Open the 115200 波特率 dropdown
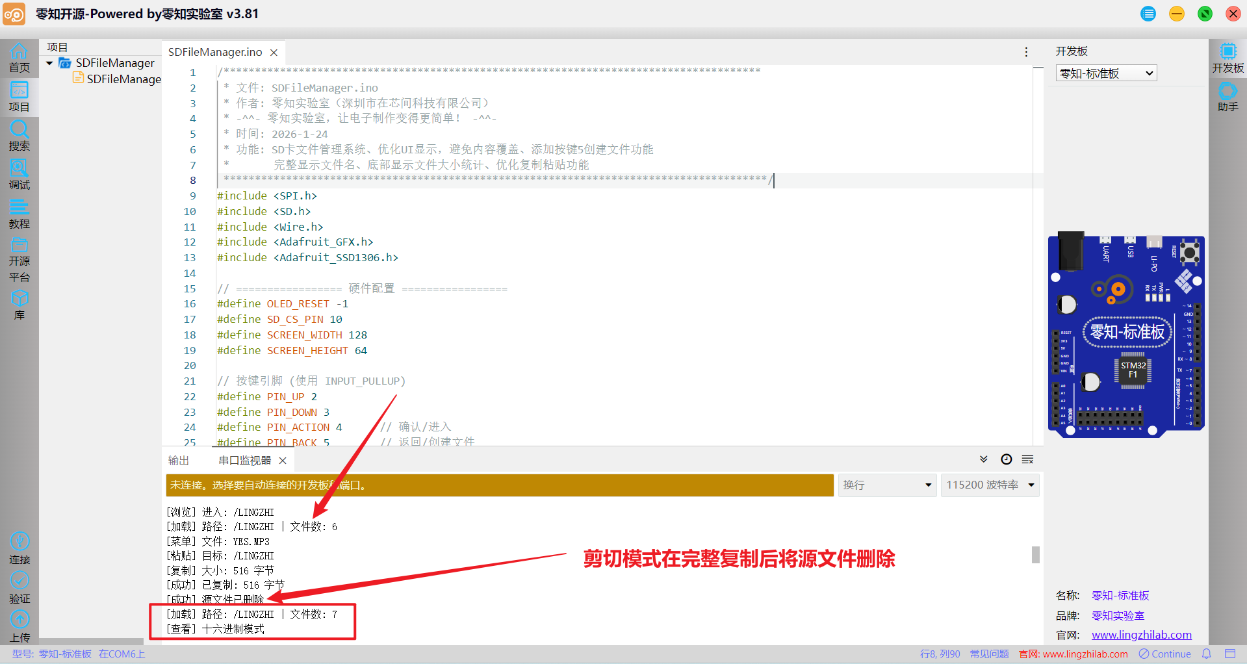 pyautogui.click(x=990, y=485)
